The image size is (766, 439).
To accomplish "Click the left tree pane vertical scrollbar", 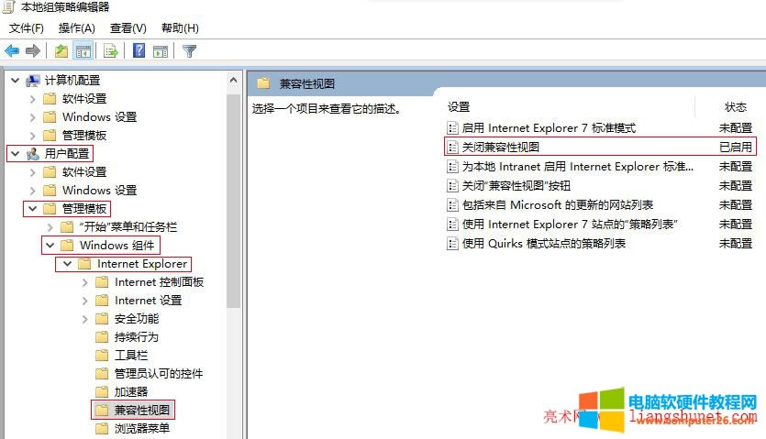I will click(234, 229).
